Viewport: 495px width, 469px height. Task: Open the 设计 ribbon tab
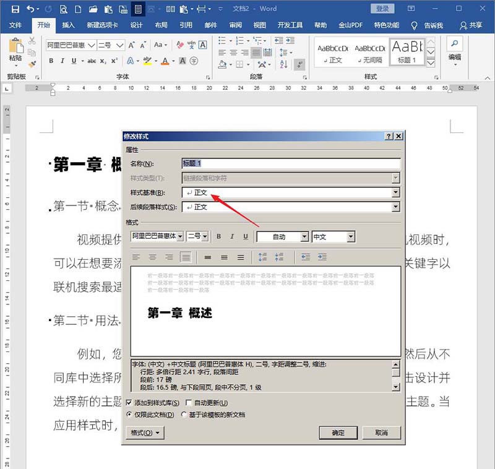(x=136, y=25)
